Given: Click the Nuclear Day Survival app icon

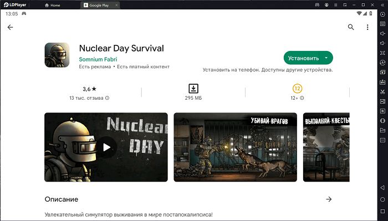Looking at the screenshot, I should pos(57,55).
